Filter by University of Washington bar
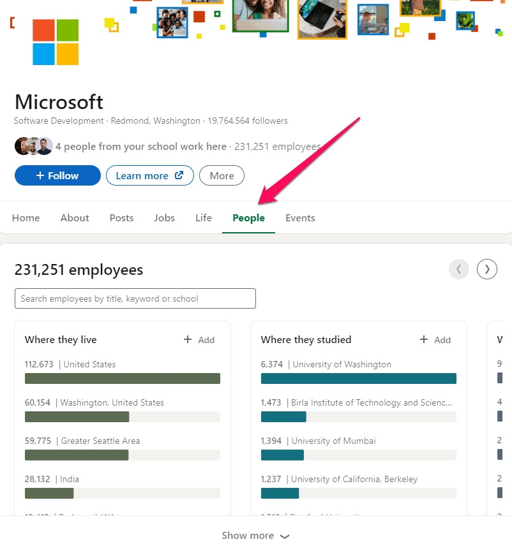This screenshot has height=551, width=512. point(359,378)
